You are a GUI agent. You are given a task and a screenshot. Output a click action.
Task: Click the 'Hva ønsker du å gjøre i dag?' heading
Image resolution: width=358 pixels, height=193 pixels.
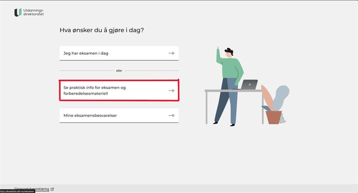(102, 30)
